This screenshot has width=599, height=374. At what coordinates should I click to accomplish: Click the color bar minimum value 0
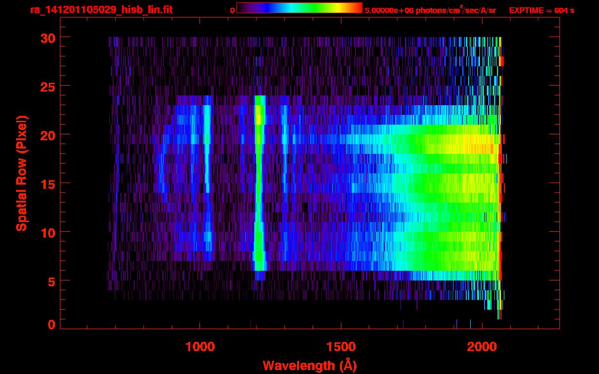232,10
